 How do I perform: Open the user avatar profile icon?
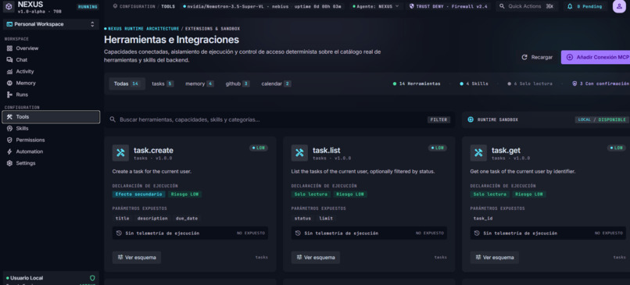(619, 6)
